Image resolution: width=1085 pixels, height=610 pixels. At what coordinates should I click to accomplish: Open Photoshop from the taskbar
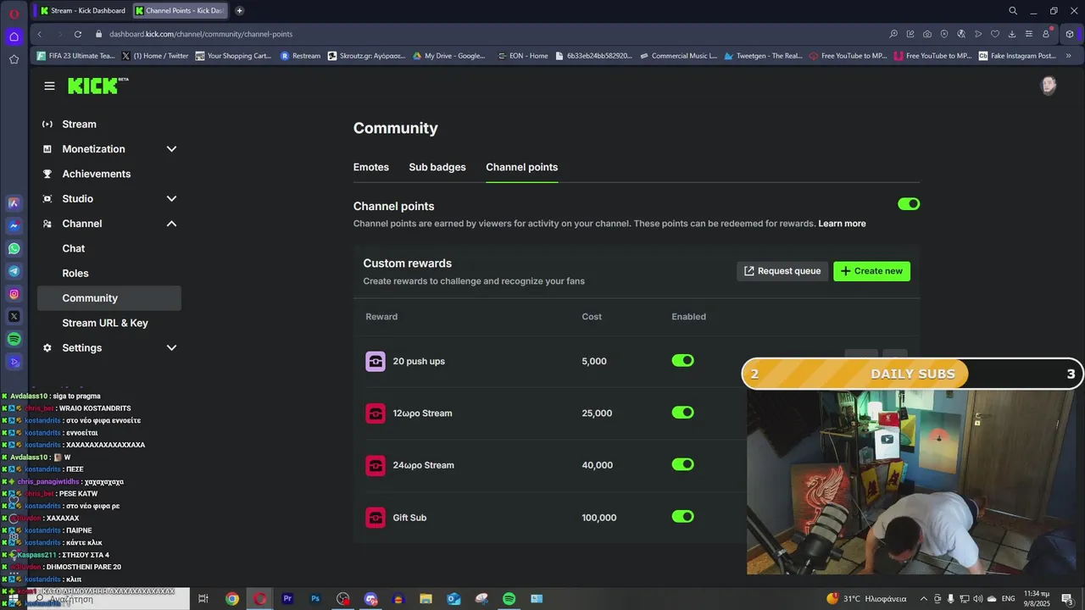coord(315,598)
